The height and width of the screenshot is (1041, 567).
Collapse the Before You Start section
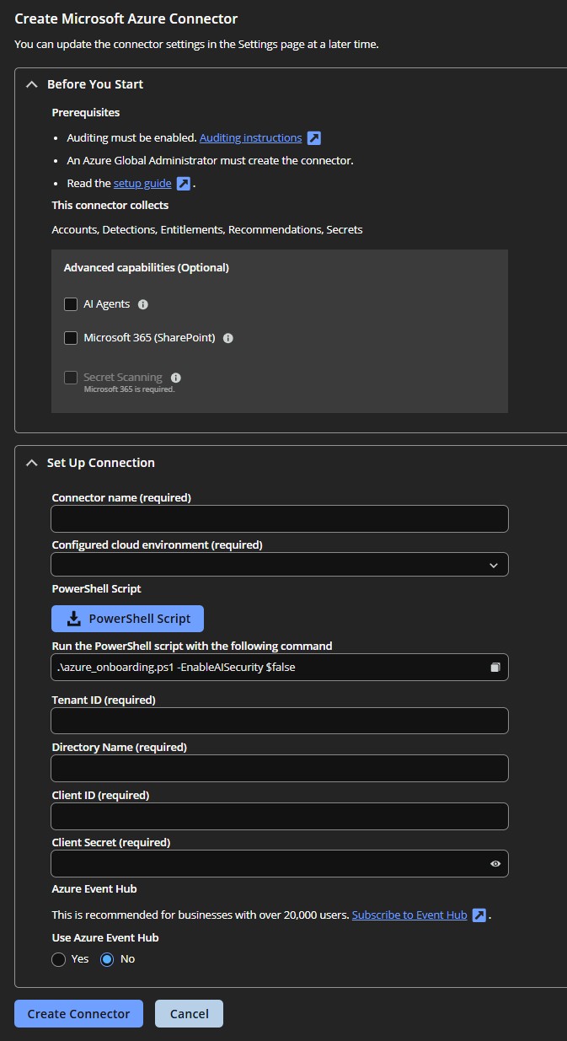[32, 84]
